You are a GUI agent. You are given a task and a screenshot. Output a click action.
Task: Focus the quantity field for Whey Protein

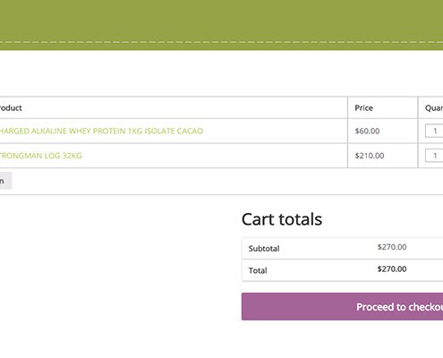tap(434, 131)
